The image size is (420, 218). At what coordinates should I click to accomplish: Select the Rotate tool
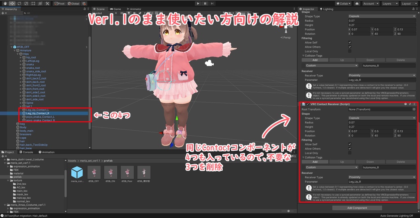click(19, 3)
